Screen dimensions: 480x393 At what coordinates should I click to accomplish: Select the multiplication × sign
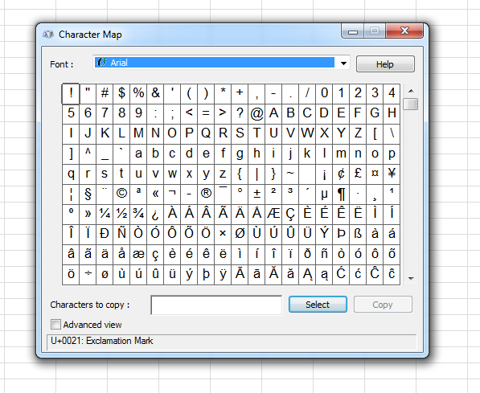pyautogui.click(x=223, y=234)
